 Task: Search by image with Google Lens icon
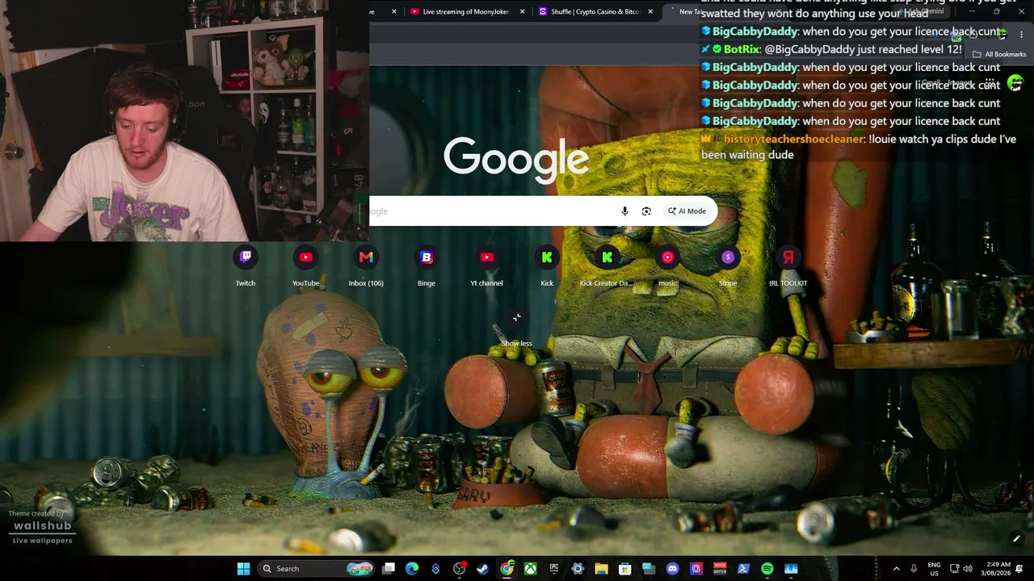[x=646, y=211]
